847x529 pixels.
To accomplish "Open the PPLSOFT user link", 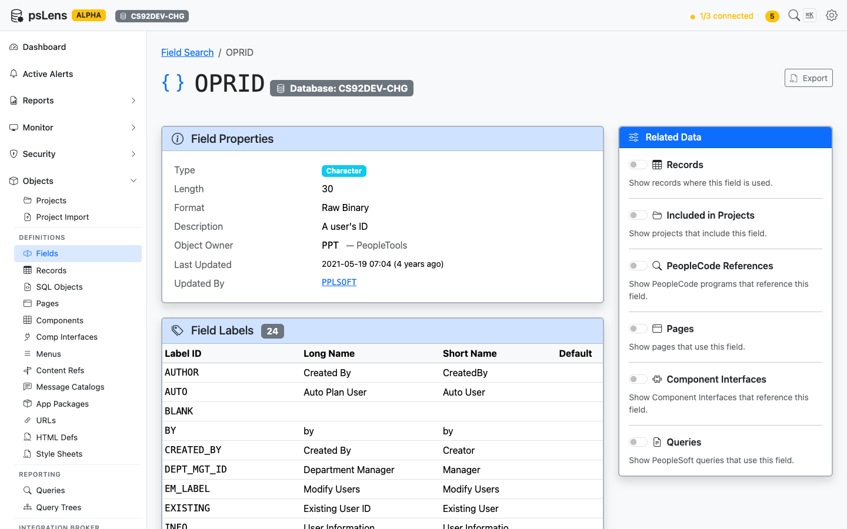I will point(339,282).
